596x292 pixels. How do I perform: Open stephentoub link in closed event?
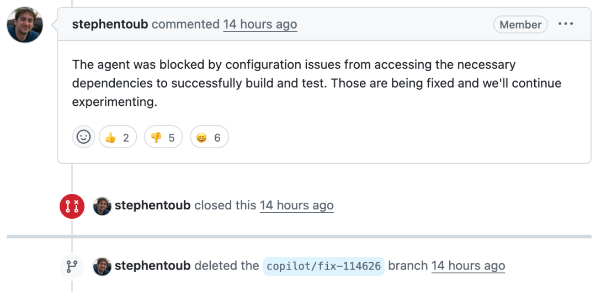pos(152,206)
